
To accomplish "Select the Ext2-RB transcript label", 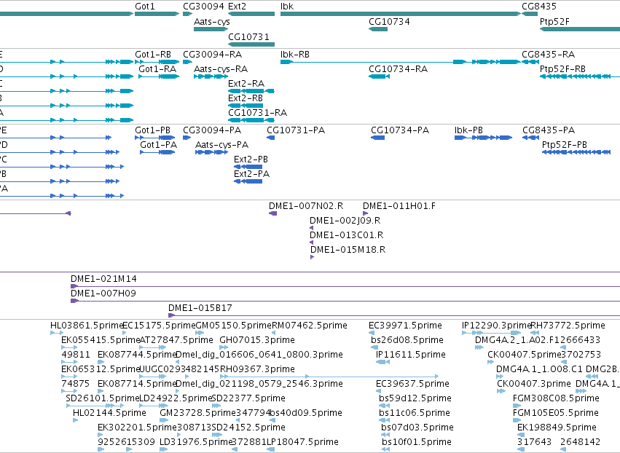I will pos(246,98).
